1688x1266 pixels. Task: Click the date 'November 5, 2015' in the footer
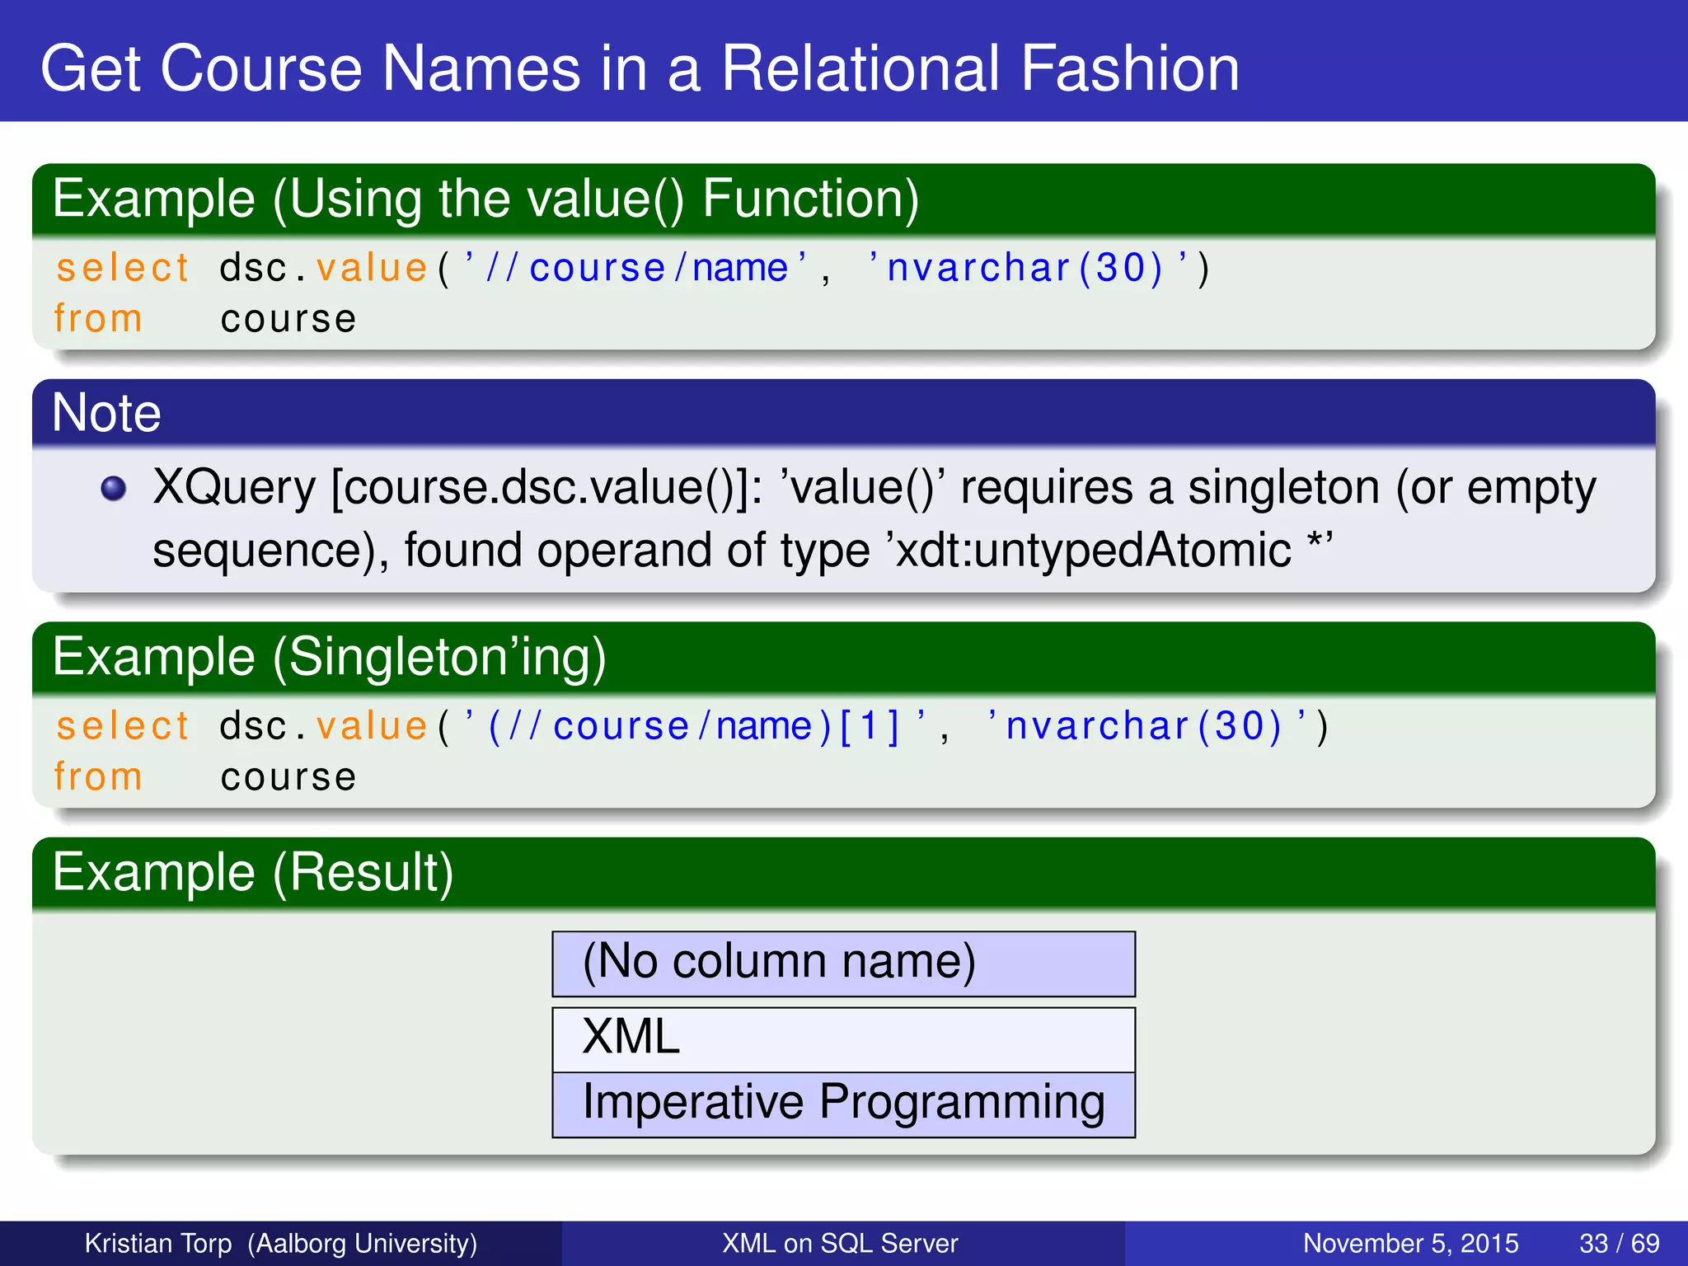point(1410,1243)
